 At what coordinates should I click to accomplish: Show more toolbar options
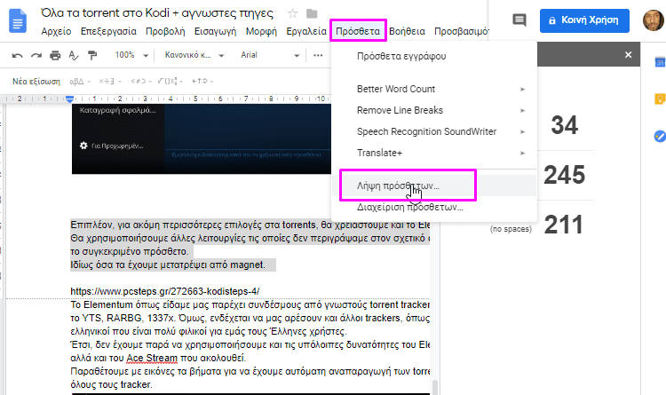(x=318, y=55)
